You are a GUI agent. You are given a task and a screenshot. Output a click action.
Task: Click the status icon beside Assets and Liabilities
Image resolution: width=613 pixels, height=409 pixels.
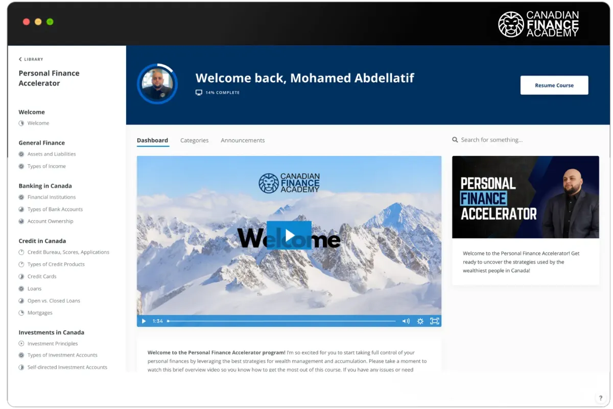21,154
